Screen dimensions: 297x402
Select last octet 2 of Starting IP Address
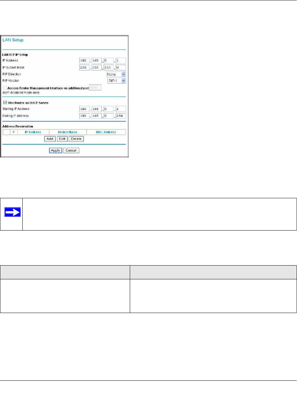[121, 109]
